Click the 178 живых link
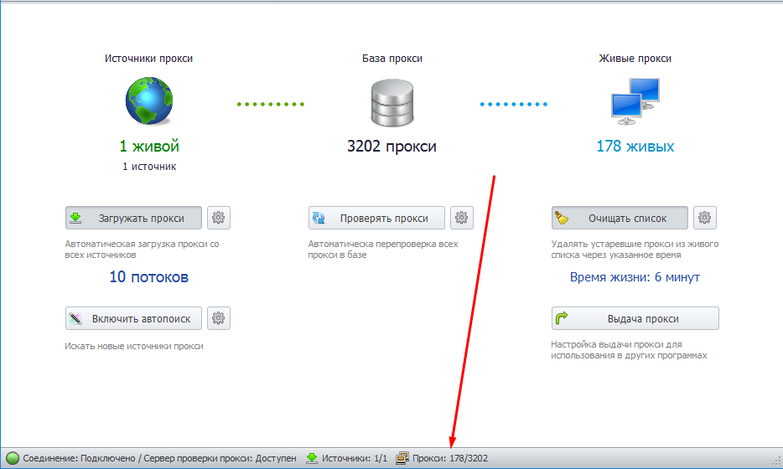Viewport: 783px width, 469px height. click(635, 147)
